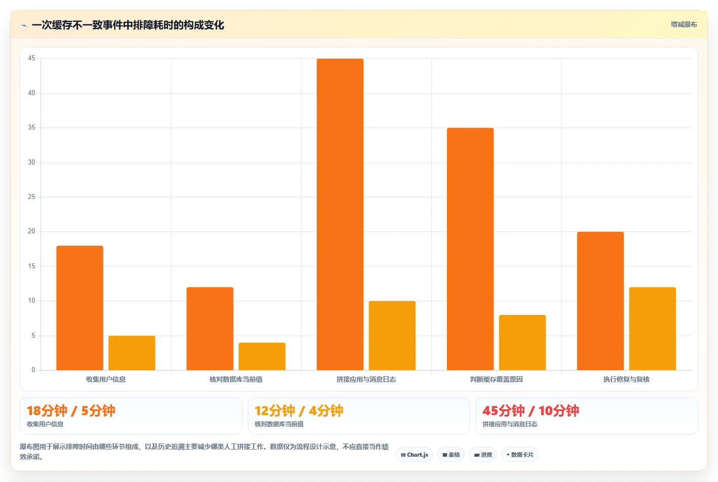Click the card value 12分钟 / 4分钟

299,411
